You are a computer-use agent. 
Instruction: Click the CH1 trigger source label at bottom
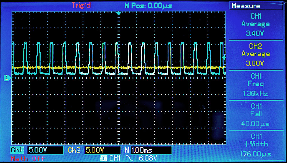click(115, 158)
